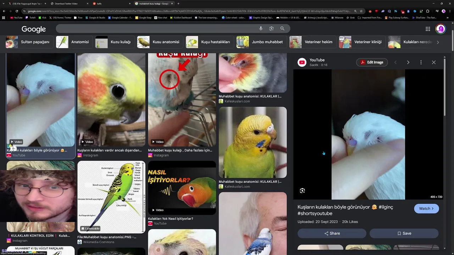
Task: Open the cockatiel orange cheek Instagram video
Action: [111, 100]
